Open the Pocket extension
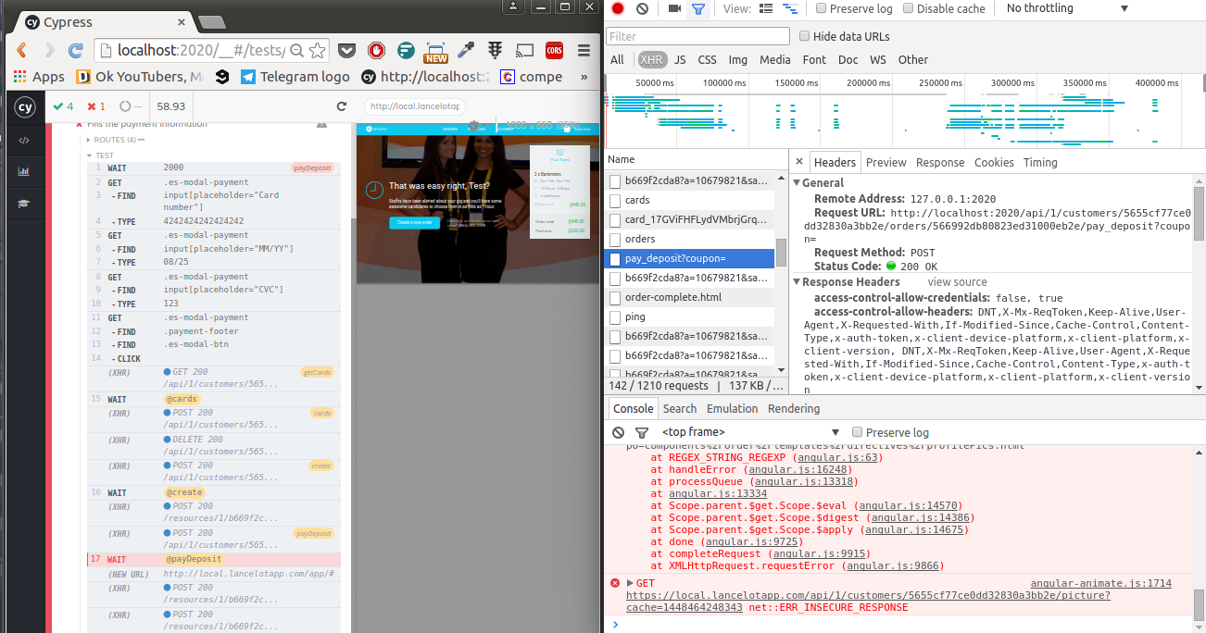This screenshot has height=633, width=1206. [345, 50]
